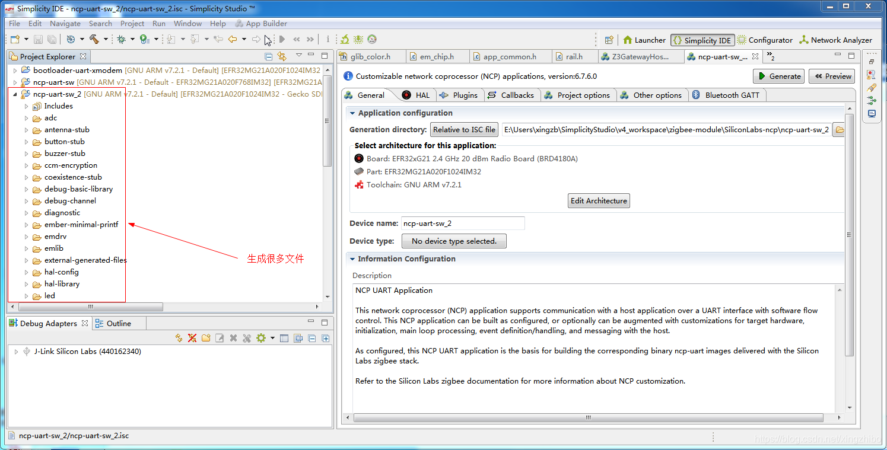Click the Generate button
Image resolution: width=887 pixels, height=450 pixels.
coord(779,76)
